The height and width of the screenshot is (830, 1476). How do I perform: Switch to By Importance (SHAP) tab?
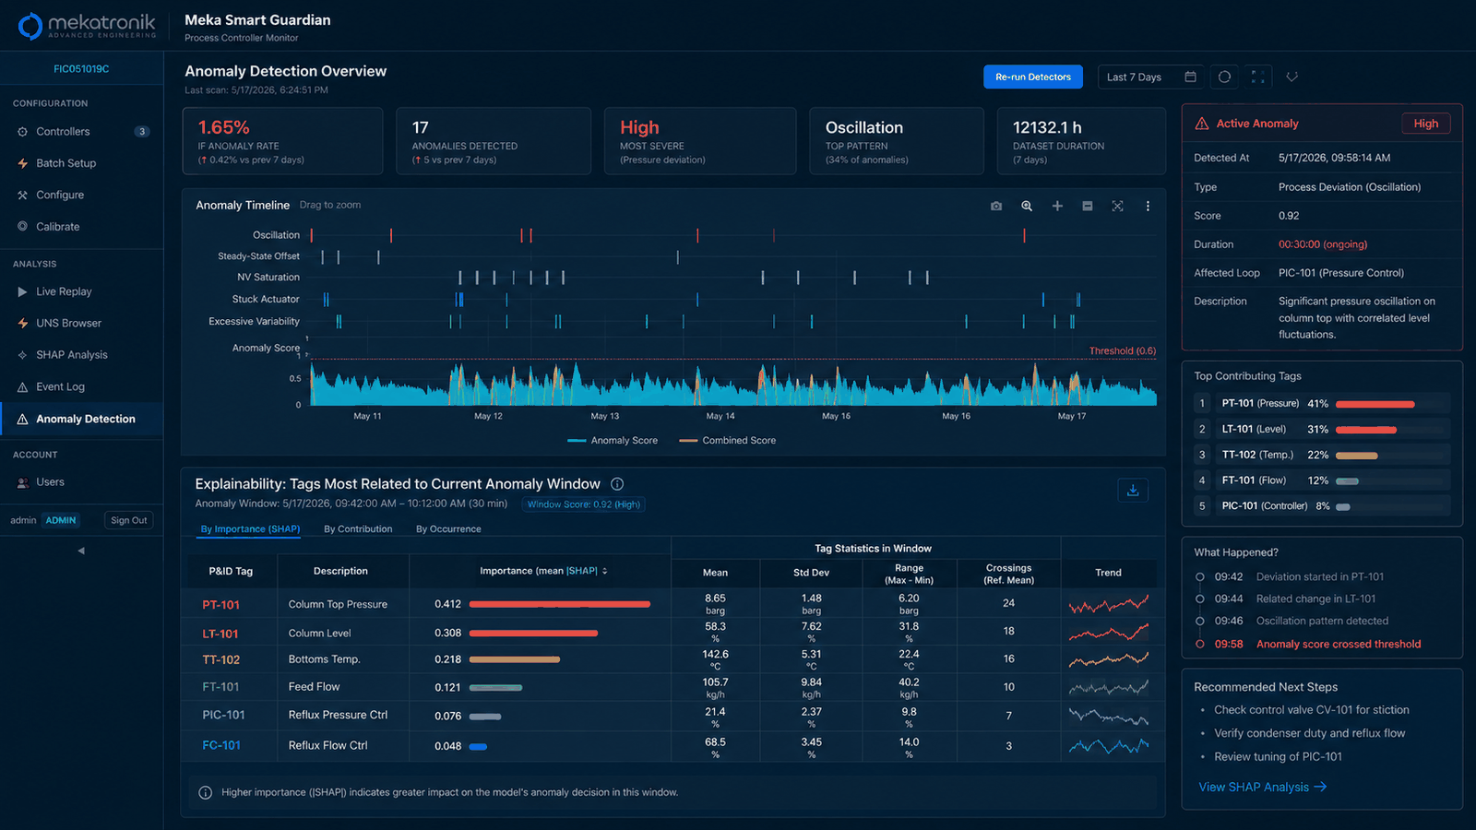250,529
